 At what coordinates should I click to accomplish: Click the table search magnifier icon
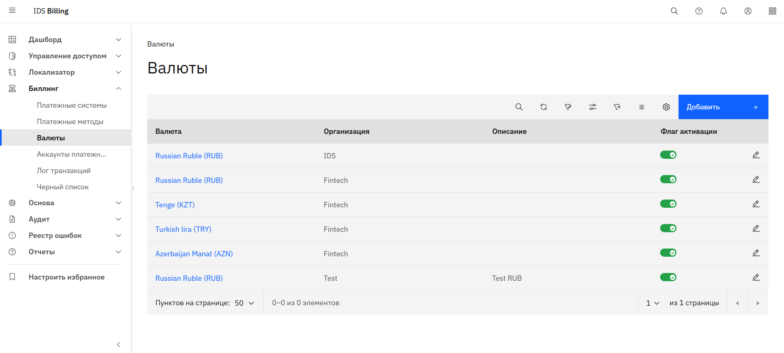(x=519, y=107)
